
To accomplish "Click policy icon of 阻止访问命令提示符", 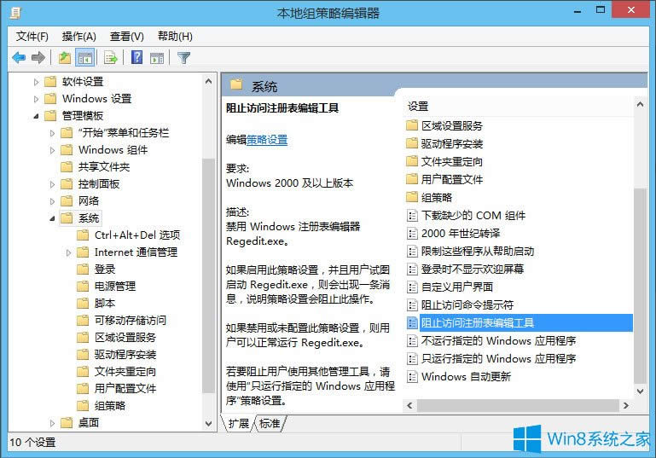I will [412, 305].
